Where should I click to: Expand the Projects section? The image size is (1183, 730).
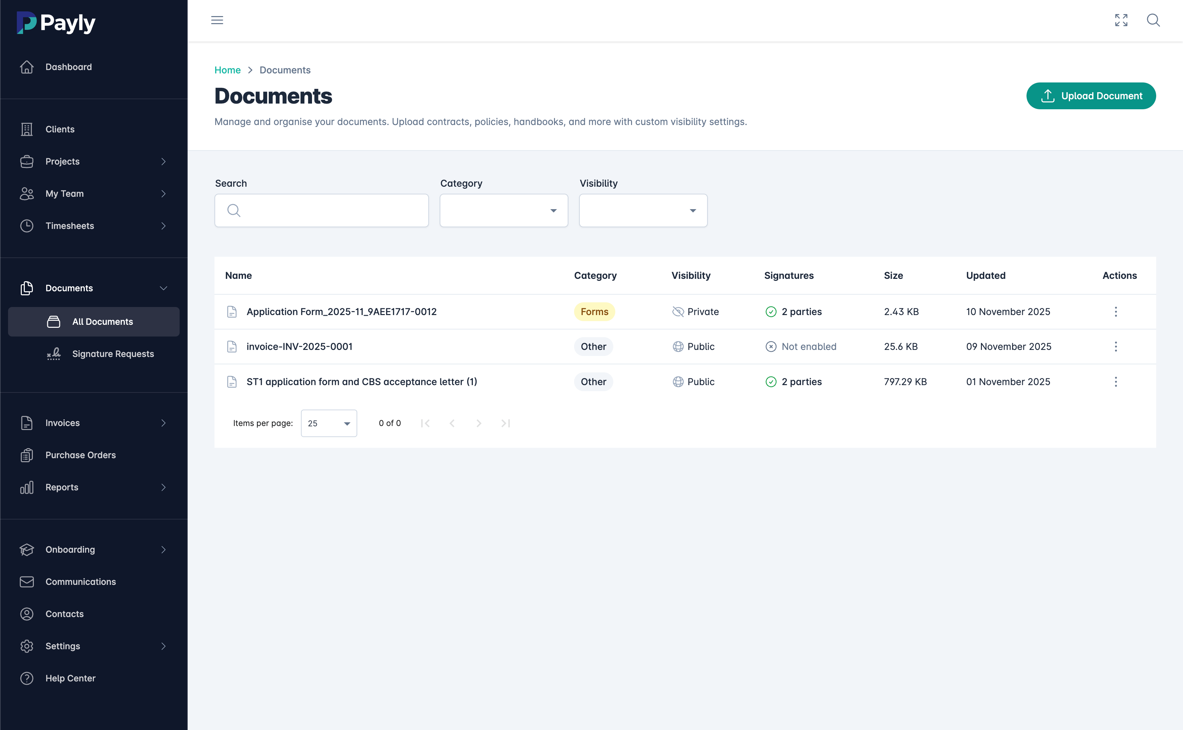(x=62, y=161)
